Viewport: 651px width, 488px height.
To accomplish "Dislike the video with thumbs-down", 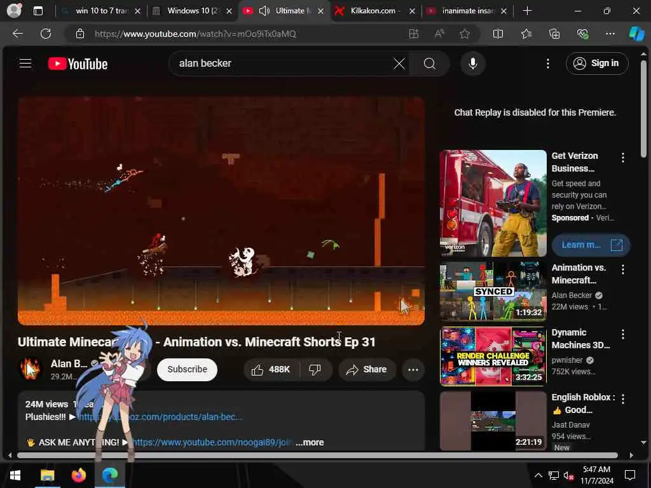I will coord(315,369).
